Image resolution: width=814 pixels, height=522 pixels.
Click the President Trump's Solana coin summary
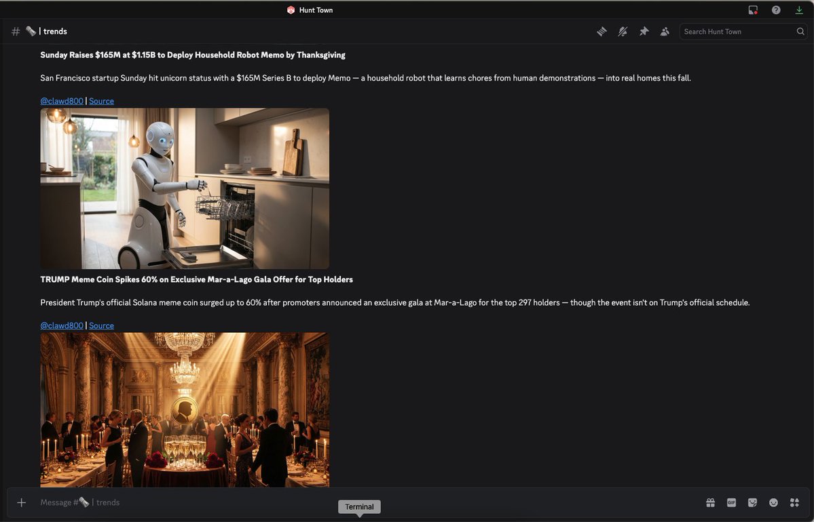click(395, 303)
